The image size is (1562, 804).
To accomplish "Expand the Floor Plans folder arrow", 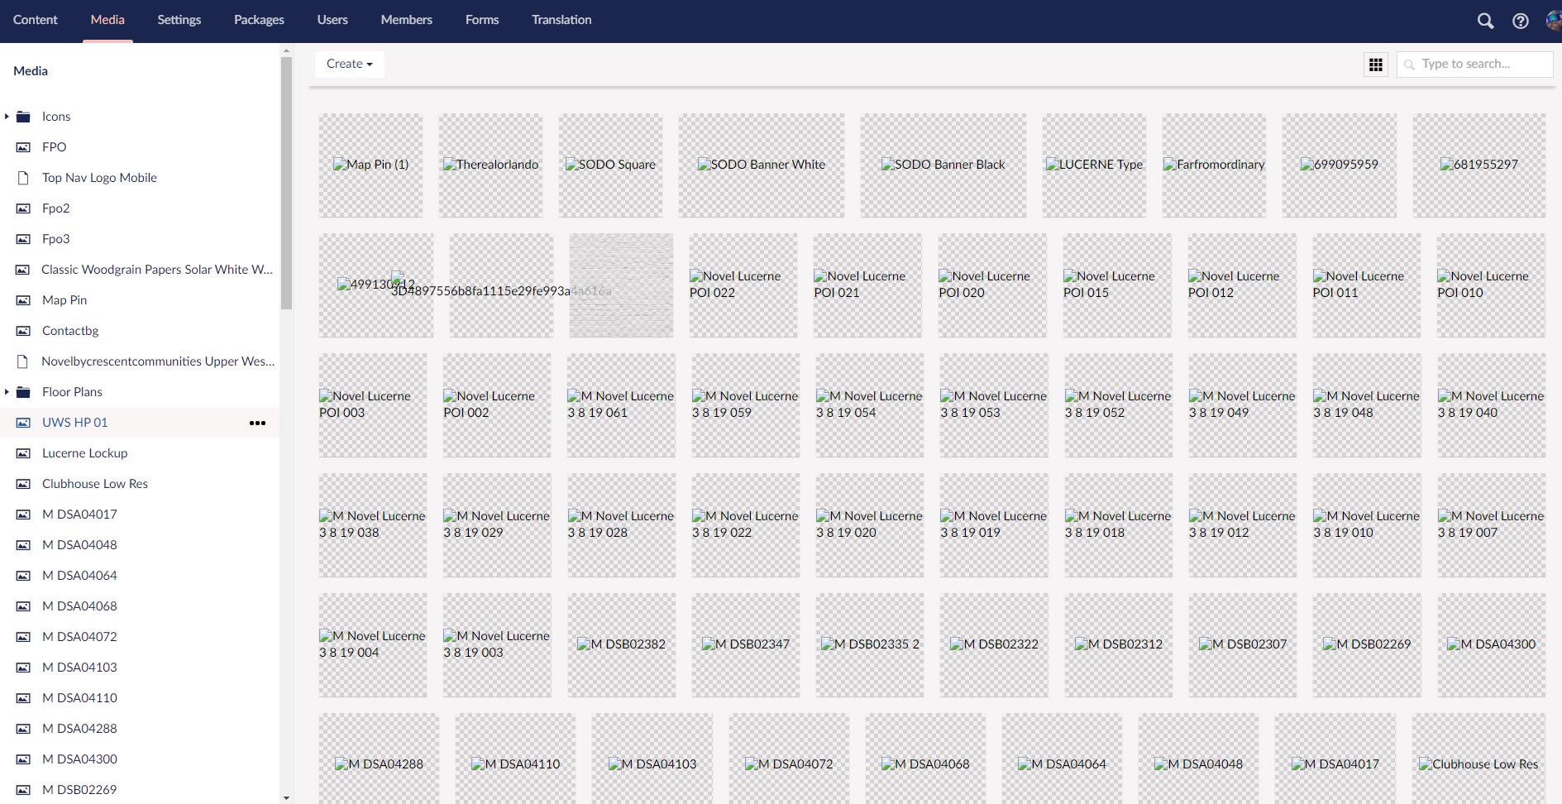I will (x=7, y=392).
